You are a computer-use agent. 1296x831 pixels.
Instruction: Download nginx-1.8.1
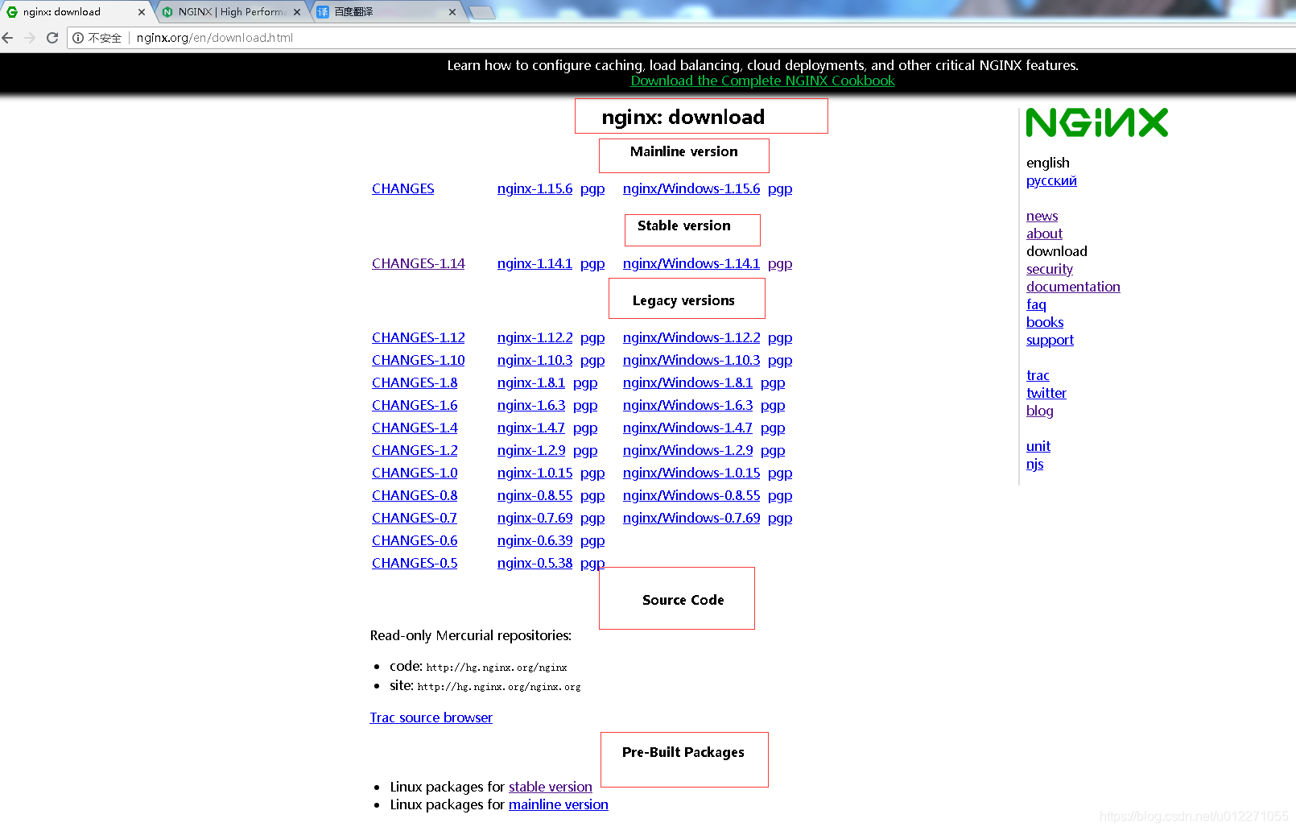click(x=531, y=382)
